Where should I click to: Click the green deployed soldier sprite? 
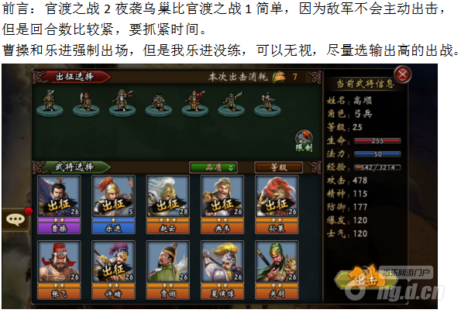coord(232,103)
